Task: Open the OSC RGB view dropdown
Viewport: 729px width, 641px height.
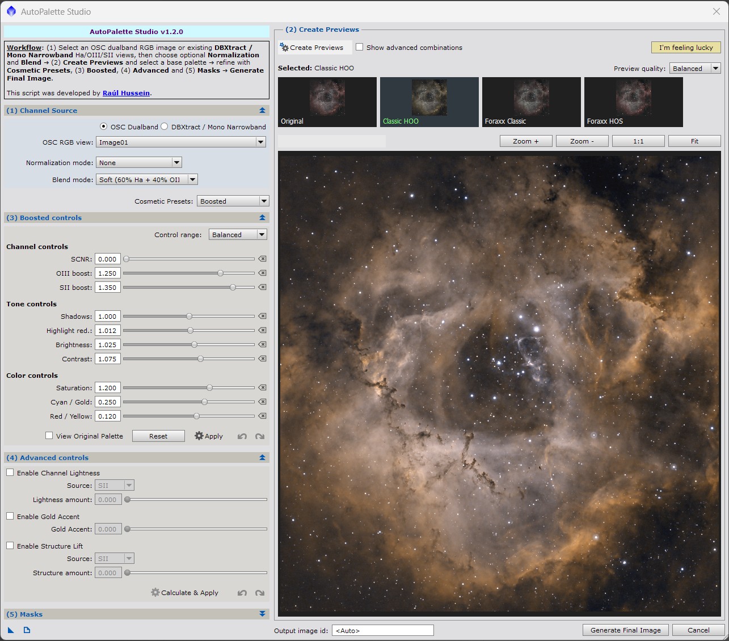Action: point(181,142)
